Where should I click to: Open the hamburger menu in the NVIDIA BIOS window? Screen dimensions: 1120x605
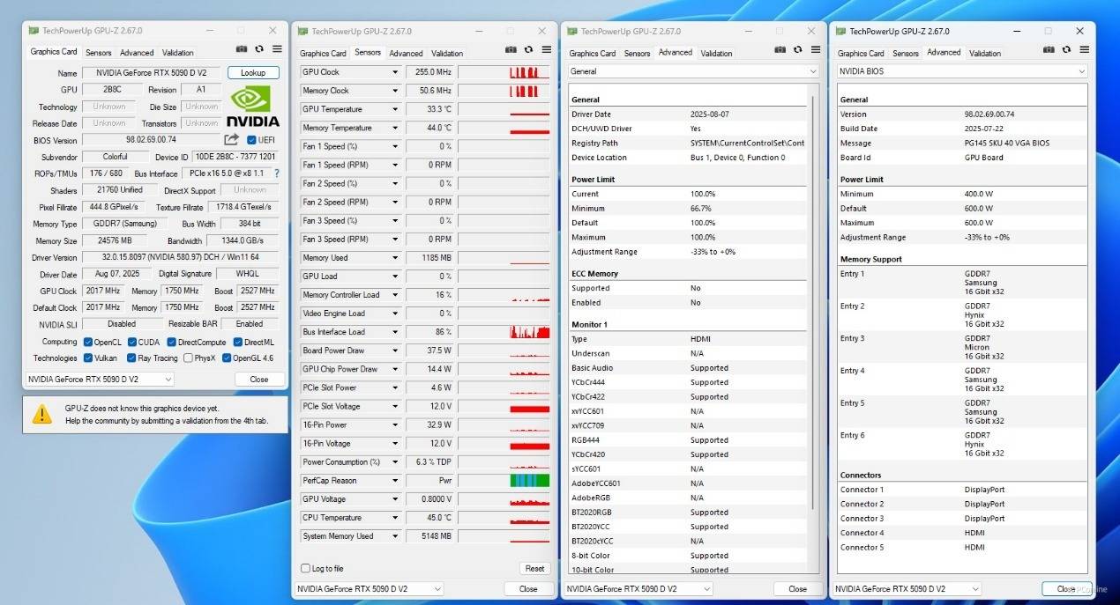[x=1085, y=51]
